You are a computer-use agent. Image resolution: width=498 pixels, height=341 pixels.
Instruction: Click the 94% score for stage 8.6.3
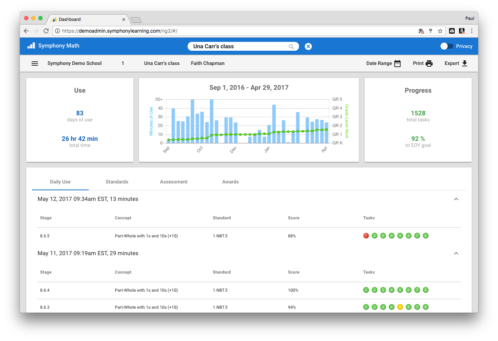tap(292, 307)
